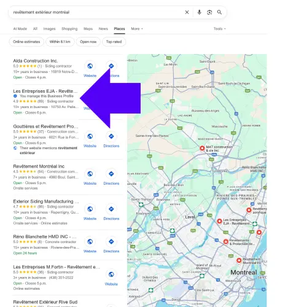The width and height of the screenshot is (307, 307).
Task: Open the Tools dropdown
Action: pos(220,29)
